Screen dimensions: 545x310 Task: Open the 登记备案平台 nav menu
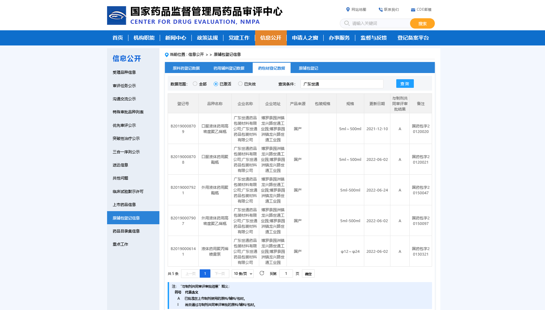[x=413, y=38]
